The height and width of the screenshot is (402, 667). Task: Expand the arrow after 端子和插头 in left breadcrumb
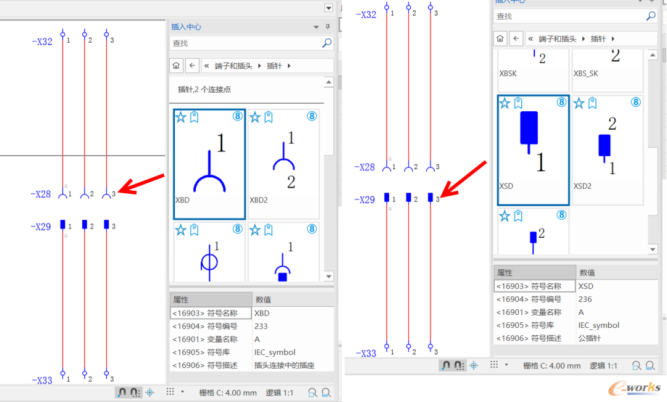(259, 65)
